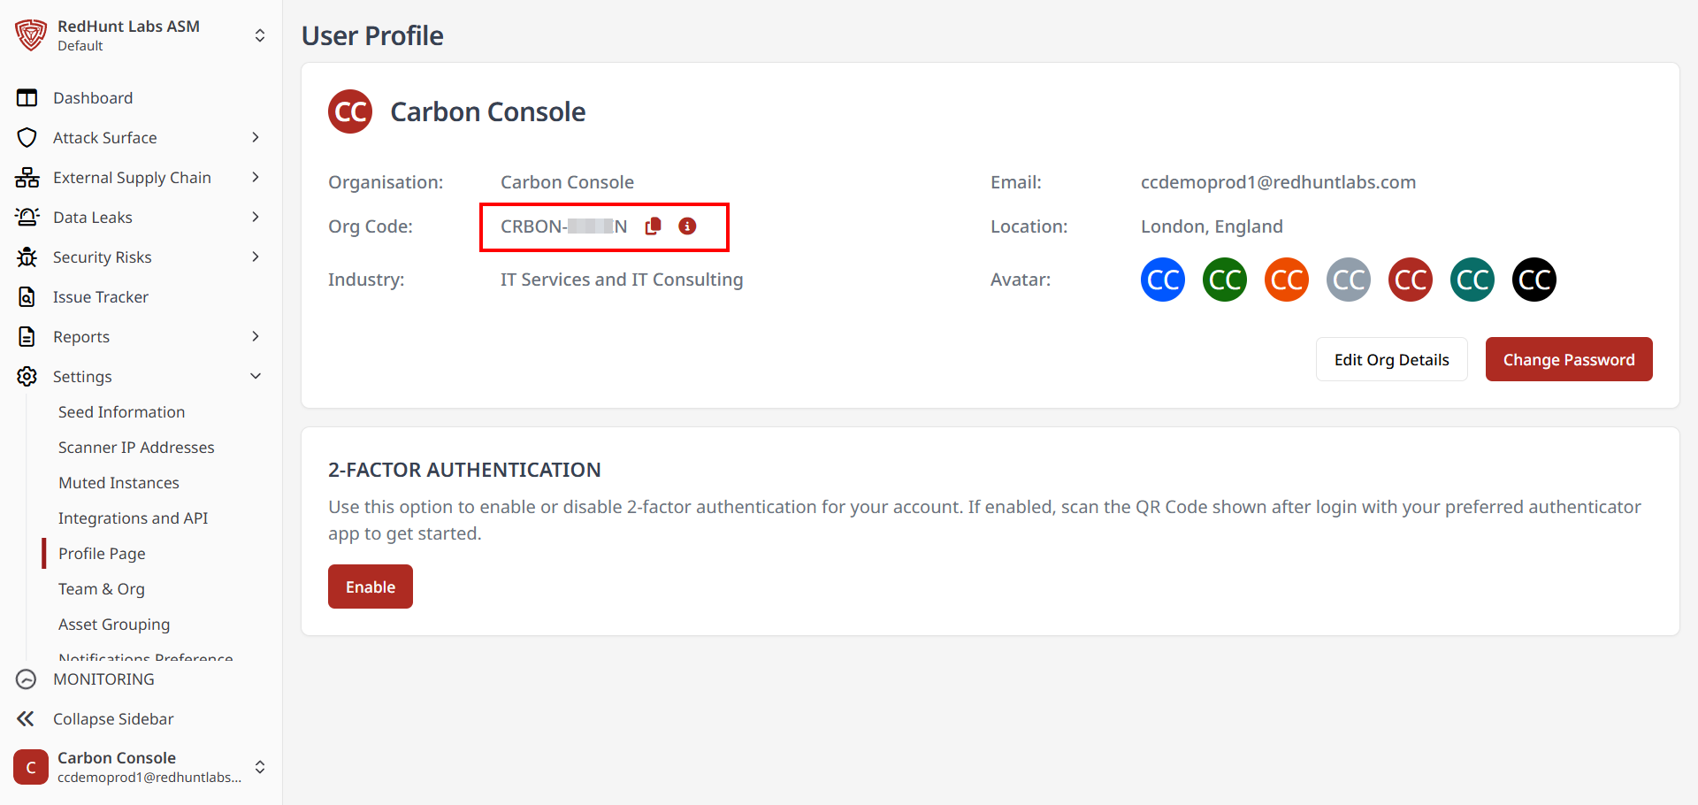
Task: Open Asset Grouping settings
Action: (x=114, y=625)
